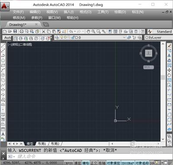Click the viewport label in top-left corner
Image resolution: width=173 pixels, height=165 pixels.
click(x=20, y=44)
